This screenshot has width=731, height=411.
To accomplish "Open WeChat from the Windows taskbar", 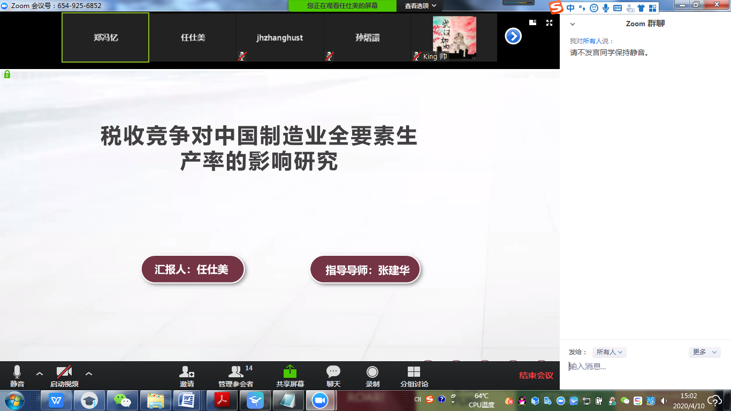I will point(123,400).
